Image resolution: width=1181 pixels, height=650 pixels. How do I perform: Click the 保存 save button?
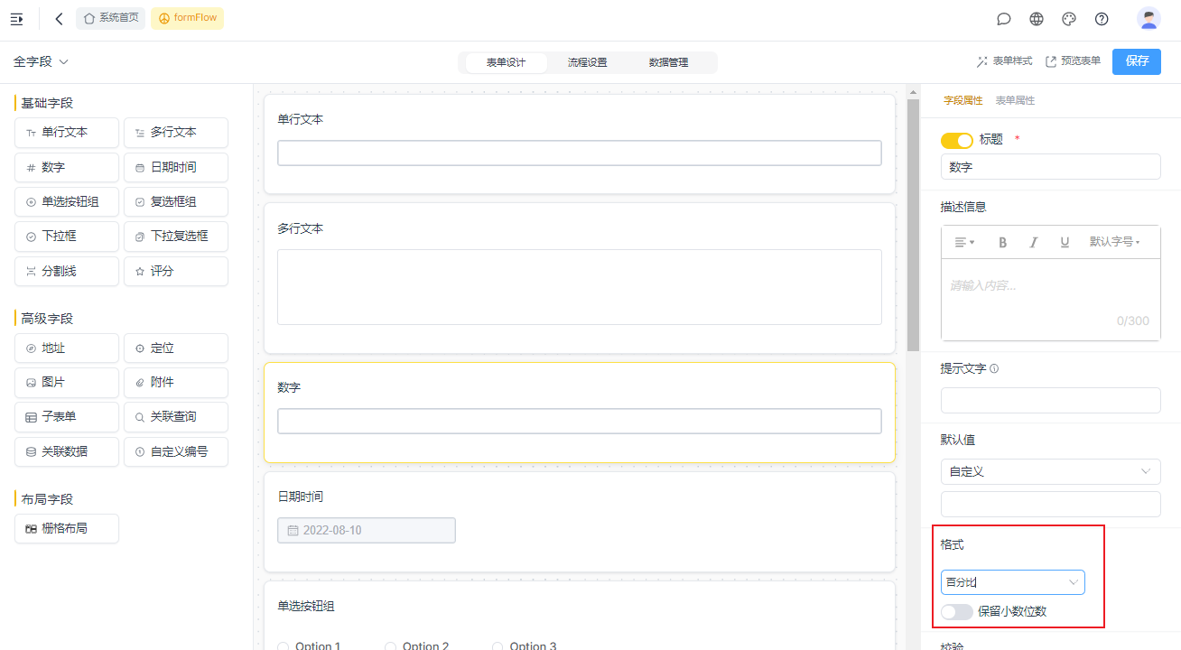click(1137, 61)
